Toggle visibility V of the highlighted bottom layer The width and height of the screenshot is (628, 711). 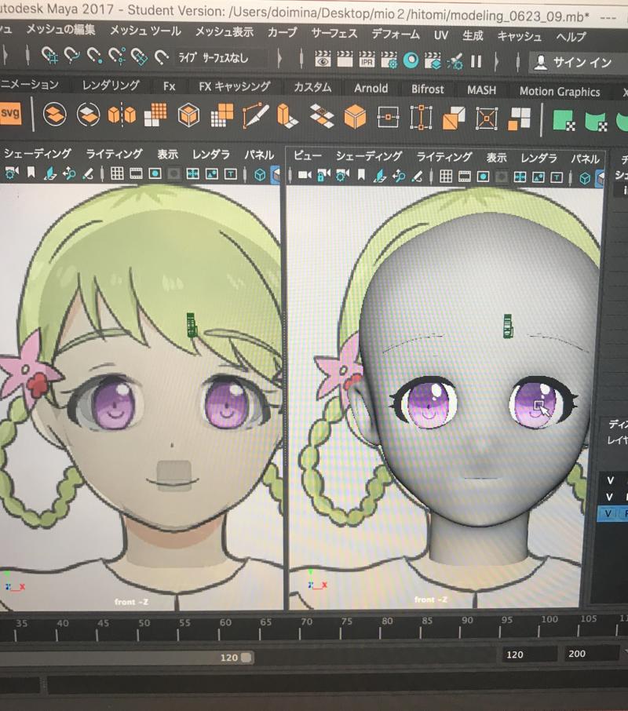[608, 514]
